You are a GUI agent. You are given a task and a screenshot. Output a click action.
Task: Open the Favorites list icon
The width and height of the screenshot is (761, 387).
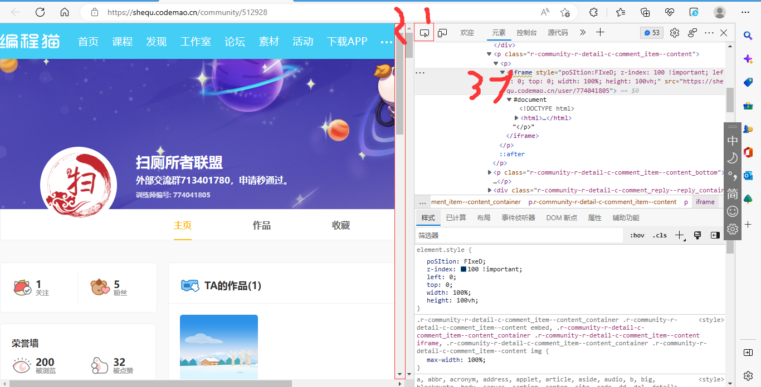pyautogui.click(x=621, y=12)
